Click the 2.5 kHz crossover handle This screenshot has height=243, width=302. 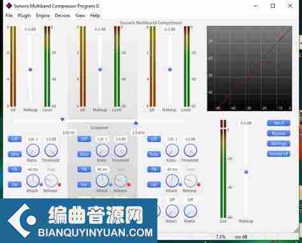(x=136, y=123)
